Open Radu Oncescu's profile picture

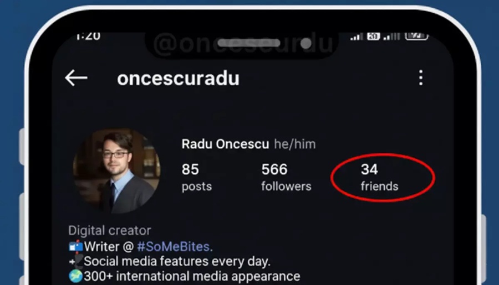tap(116, 171)
